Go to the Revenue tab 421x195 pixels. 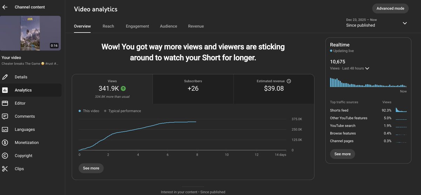[196, 26]
